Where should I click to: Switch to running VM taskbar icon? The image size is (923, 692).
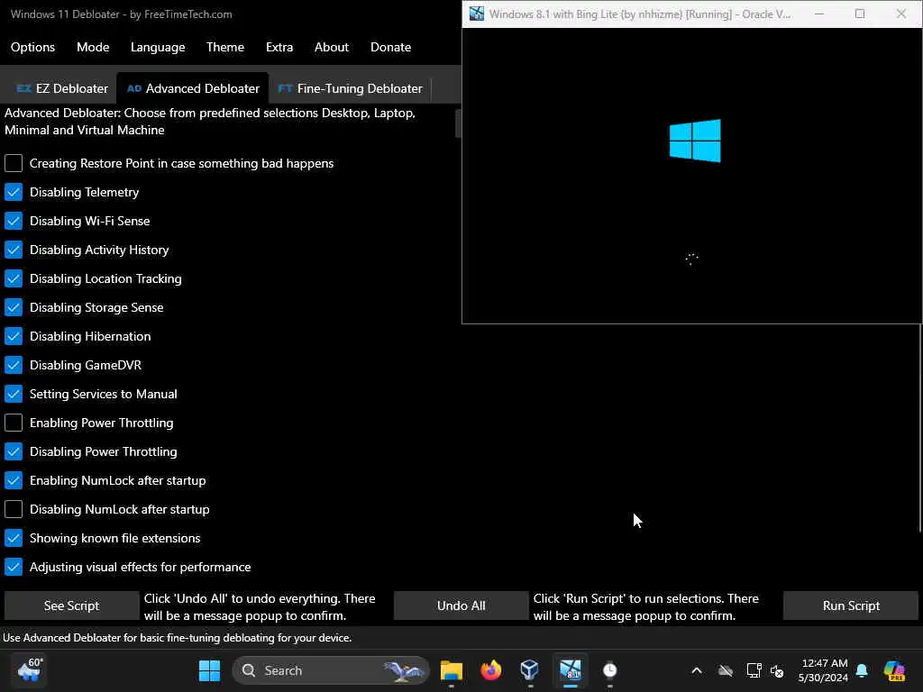tap(570, 670)
